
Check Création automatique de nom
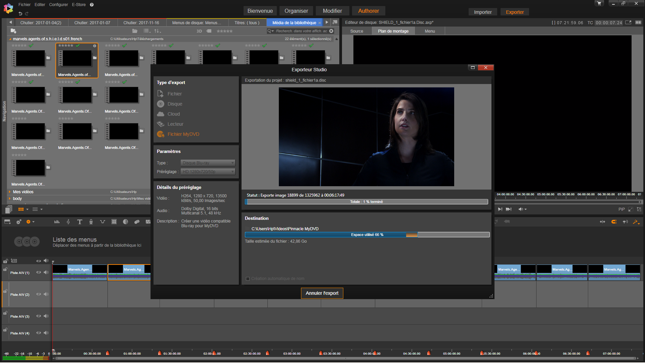coord(248,279)
